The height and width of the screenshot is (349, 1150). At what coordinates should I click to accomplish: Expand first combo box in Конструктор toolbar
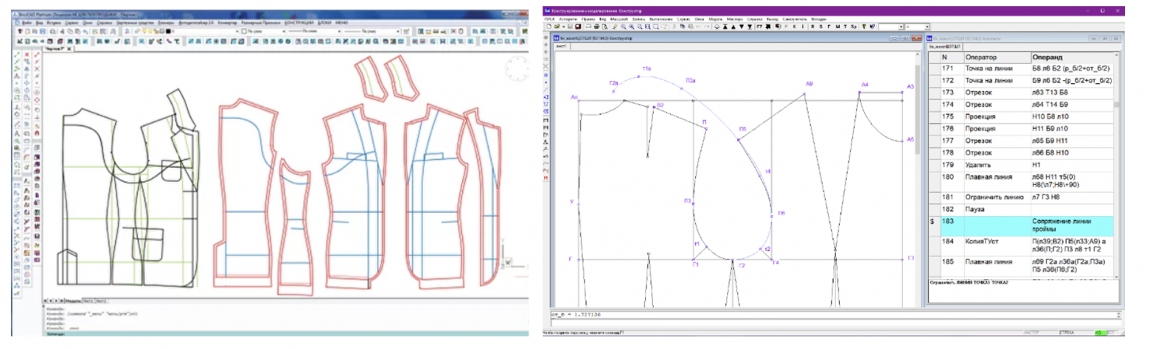click(901, 27)
